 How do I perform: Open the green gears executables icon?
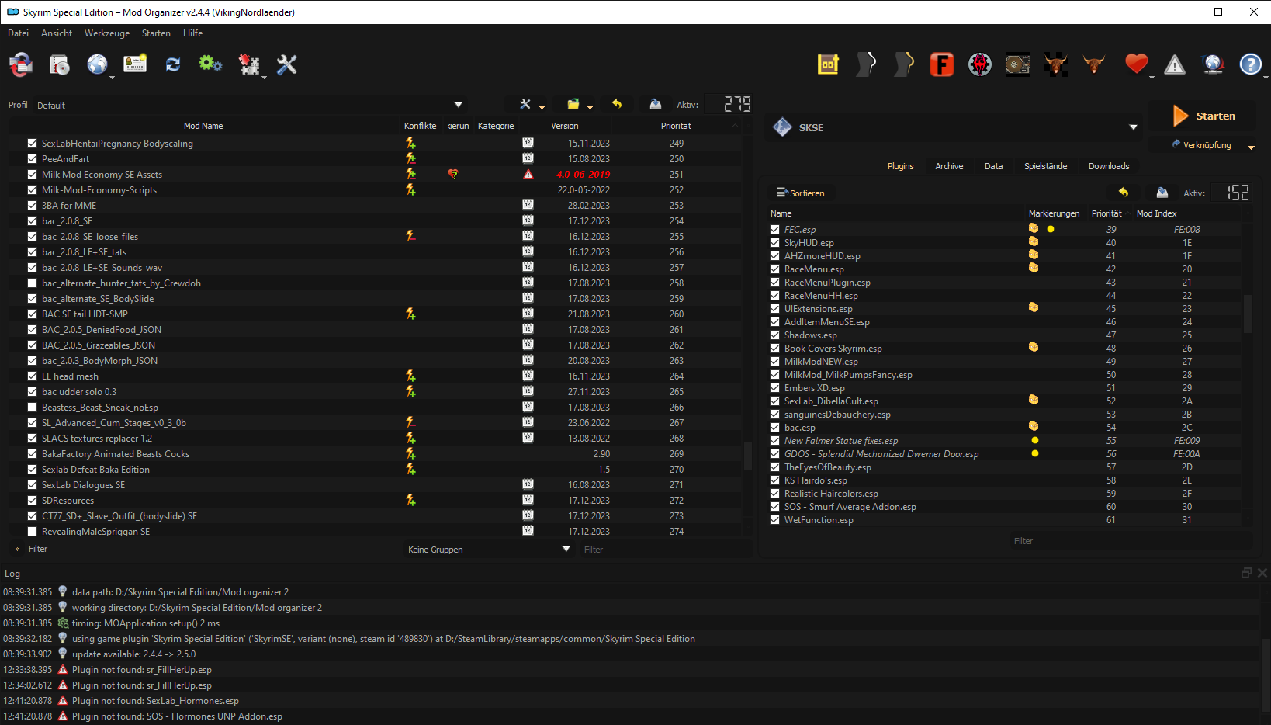[x=210, y=64]
